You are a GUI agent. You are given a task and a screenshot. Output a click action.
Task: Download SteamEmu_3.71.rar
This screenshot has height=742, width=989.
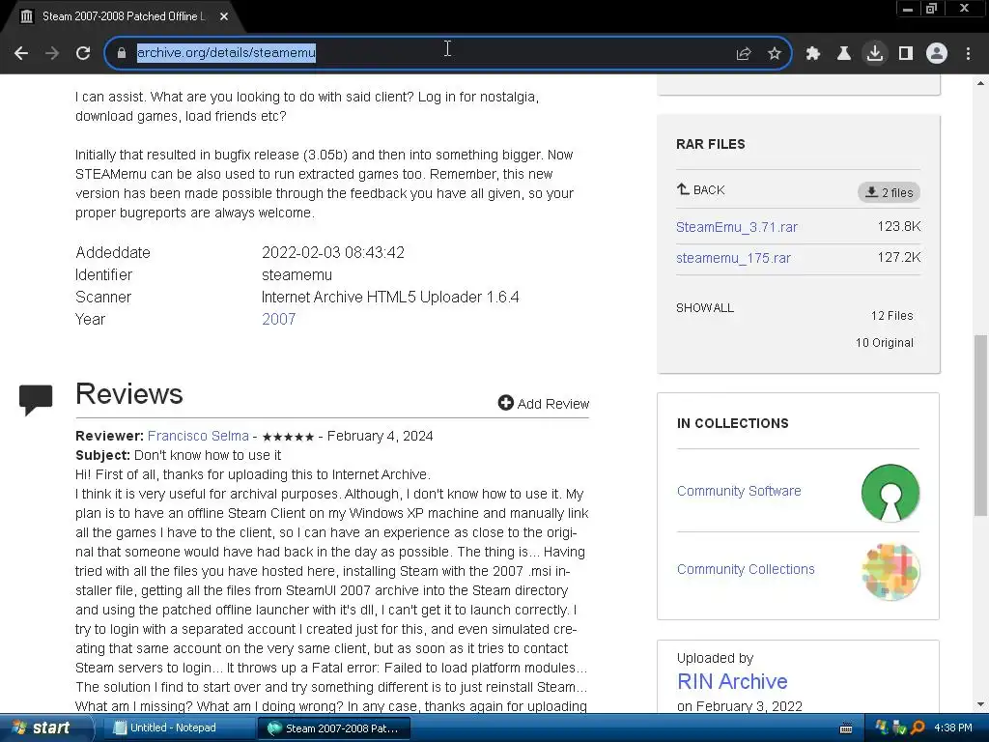[x=737, y=227]
